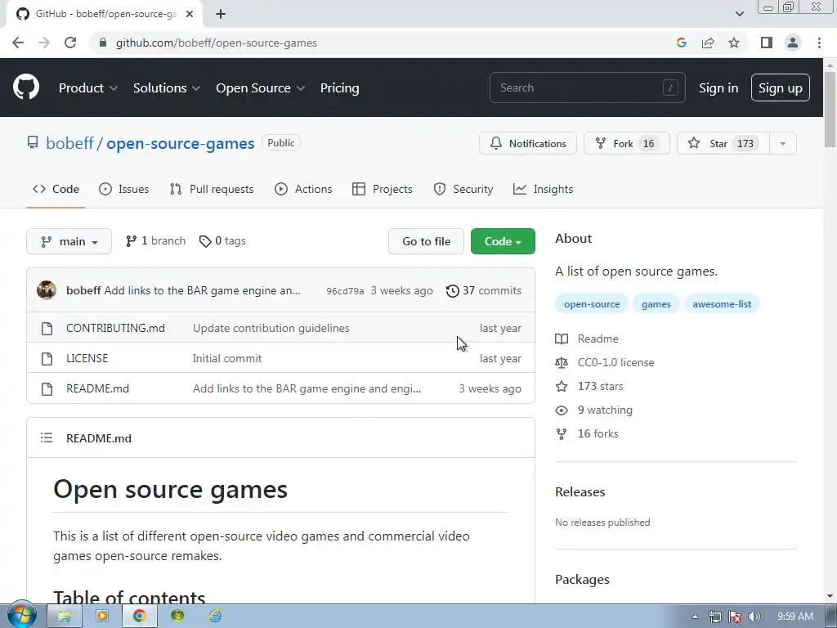This screenshot has height=628, width=837.
Task: Open the CONTRIBUTING.md file
Action: [x=115, y=328]
